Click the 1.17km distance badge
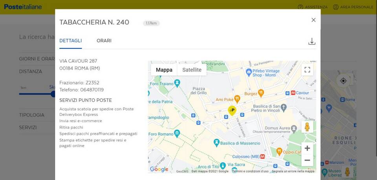 tap(151, 23)
